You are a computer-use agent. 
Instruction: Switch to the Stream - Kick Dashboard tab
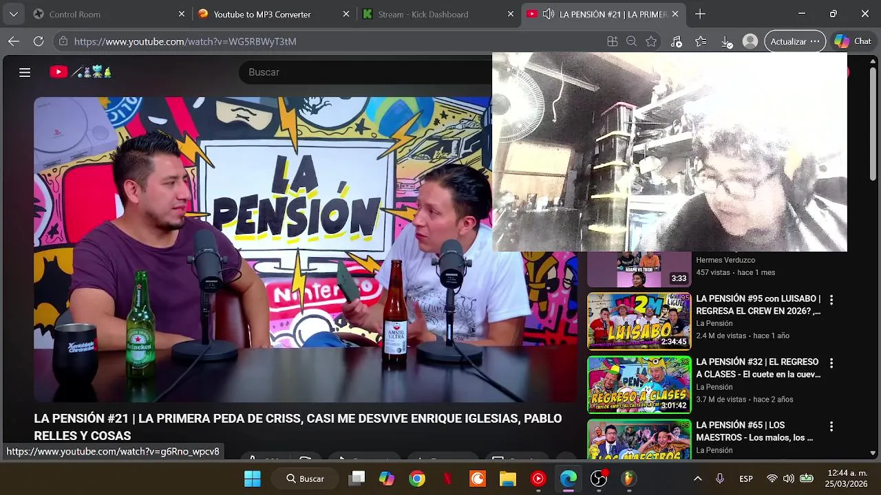pos(438,14)
